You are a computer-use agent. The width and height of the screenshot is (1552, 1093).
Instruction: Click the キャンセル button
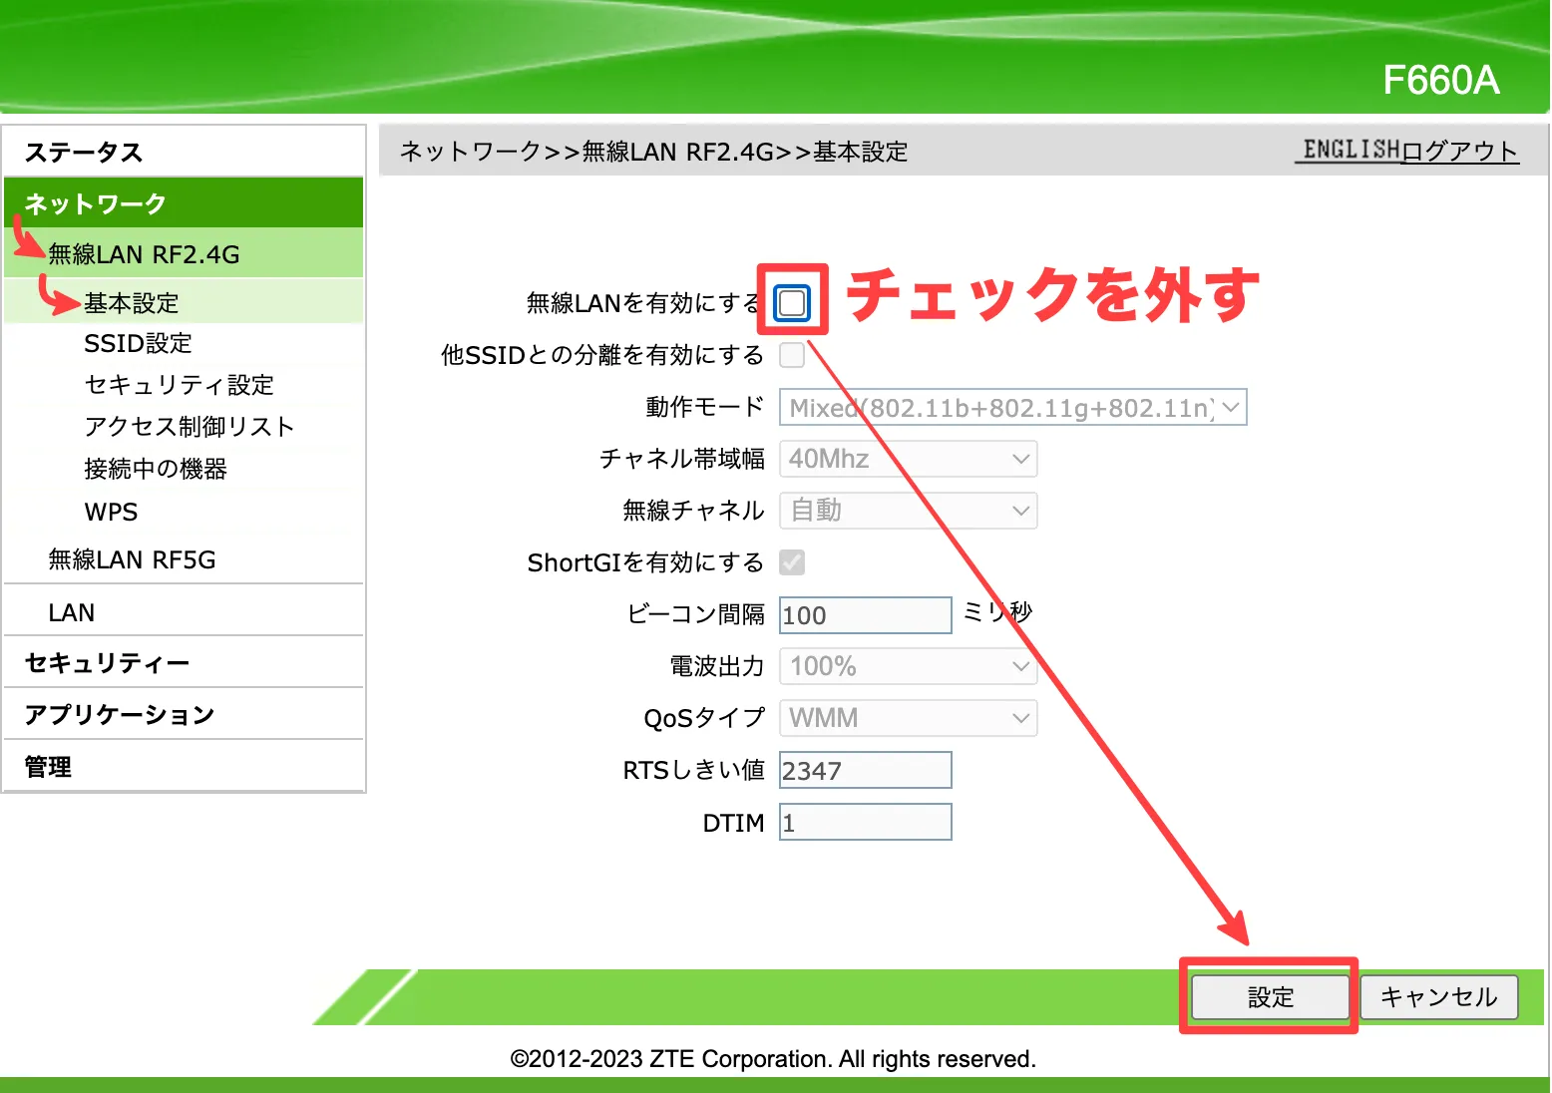pyautogui.click(x=1438, y=997)
